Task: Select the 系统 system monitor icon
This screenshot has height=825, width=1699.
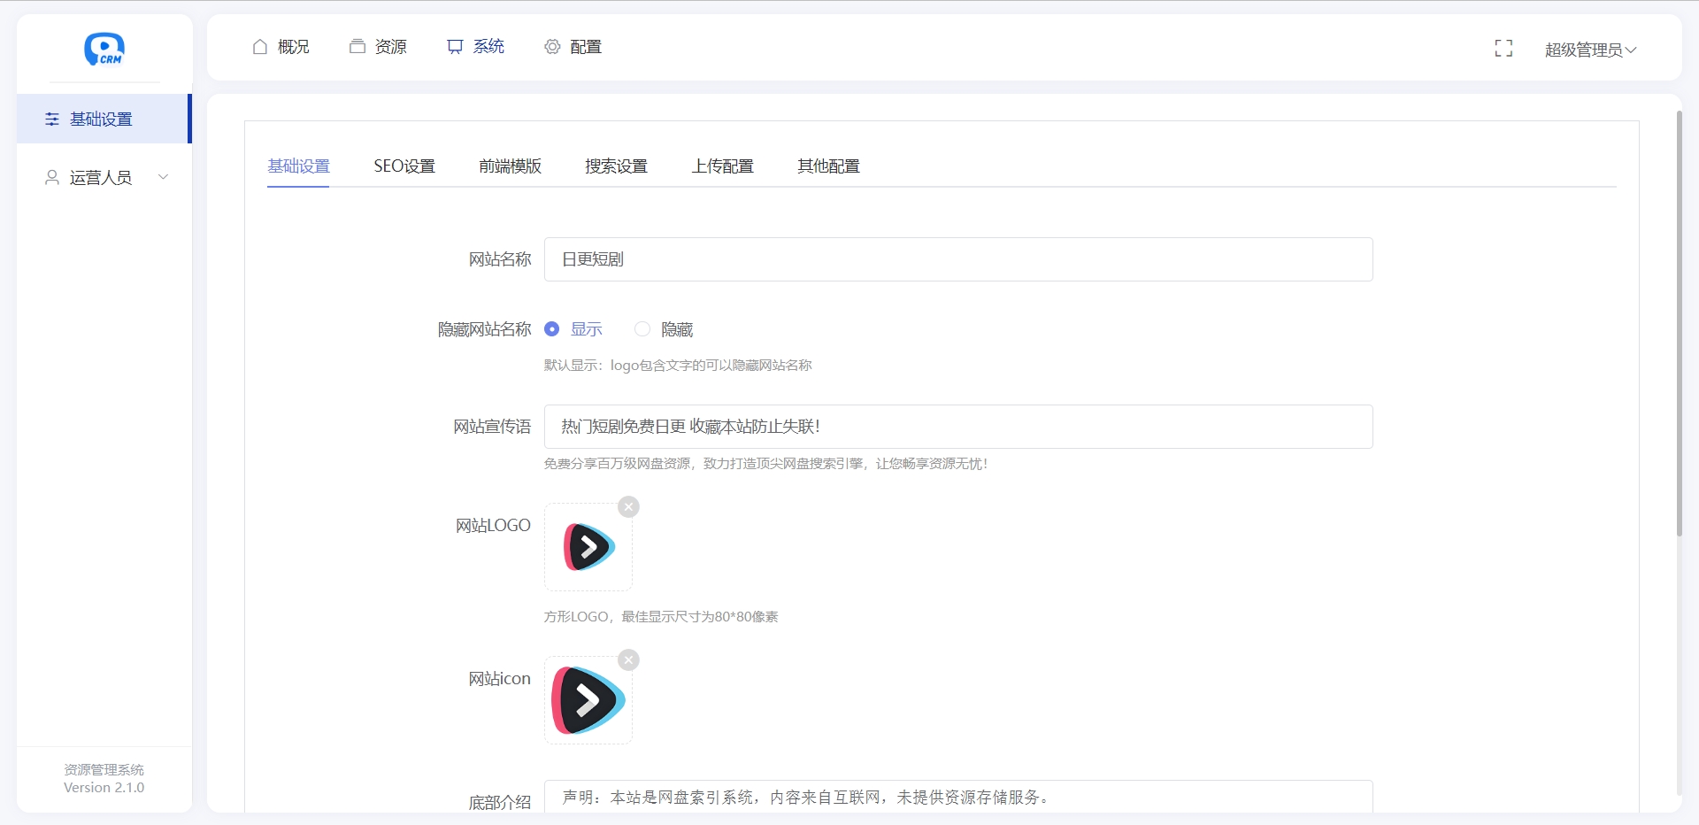Action: [x=455, y=47]
